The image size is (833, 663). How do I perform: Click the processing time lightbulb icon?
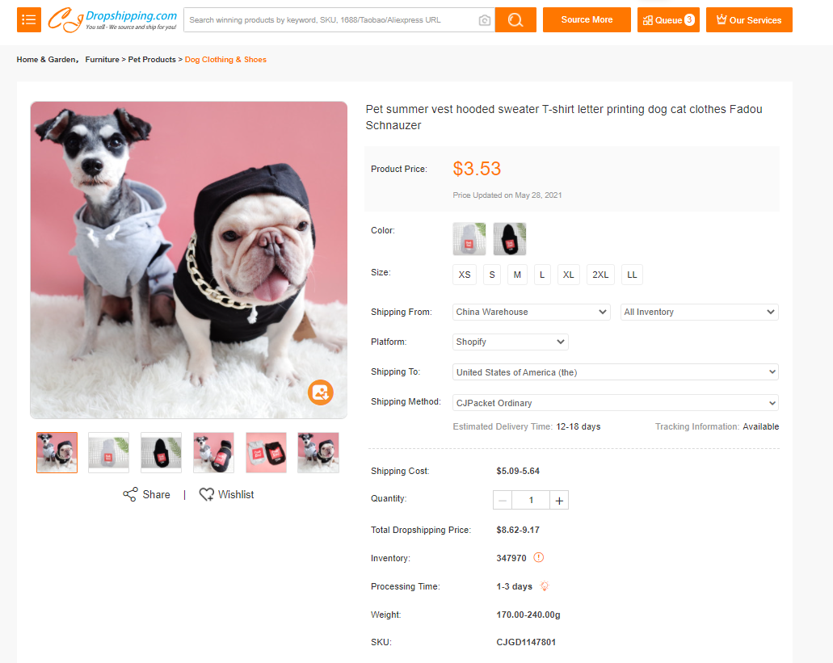tap(545, 586)
